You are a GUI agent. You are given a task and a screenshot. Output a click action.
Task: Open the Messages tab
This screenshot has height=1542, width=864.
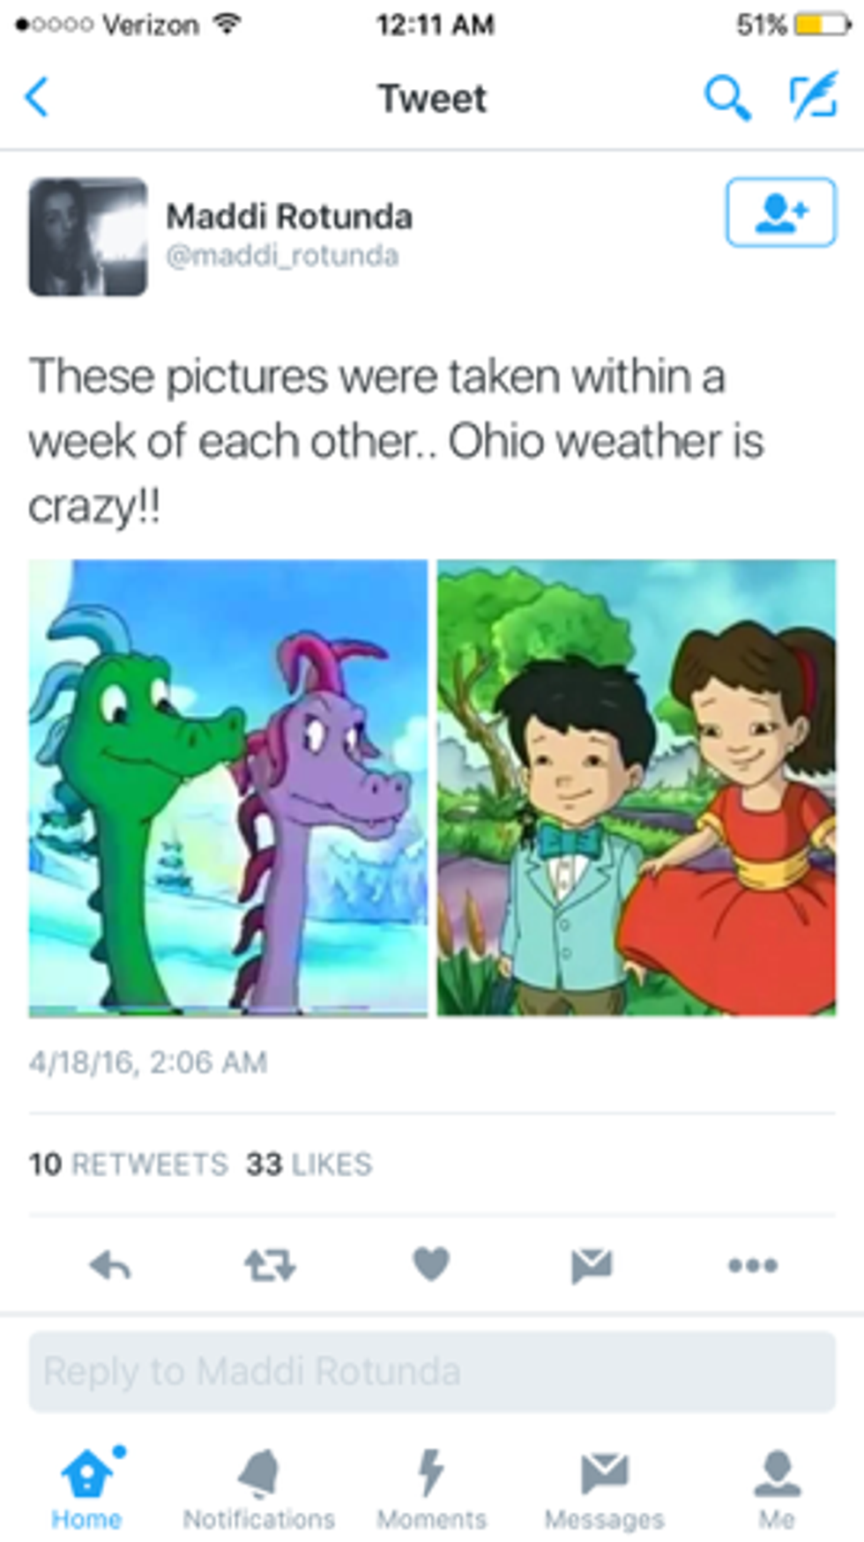click(x=605, y=1488)
